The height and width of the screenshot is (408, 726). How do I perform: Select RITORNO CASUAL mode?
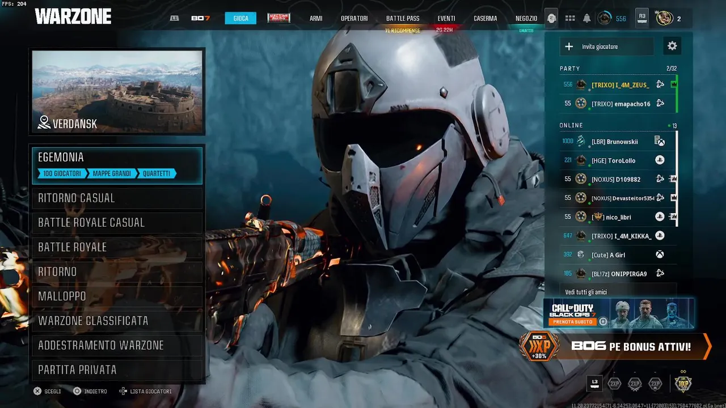(117, 198)
